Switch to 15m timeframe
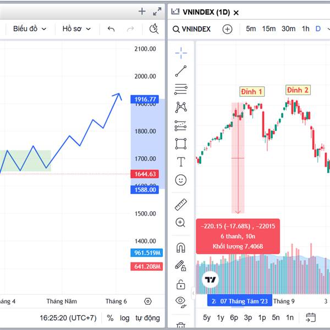 tap(269, 29)
